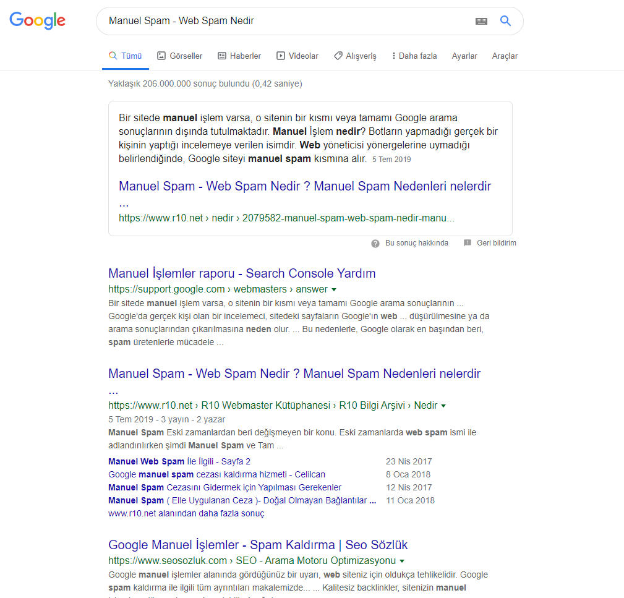Viewport: 624px width, 598px height.
Task: Expand the seosozluk.com URL dropdown arrow
Action: coord(402,561)
